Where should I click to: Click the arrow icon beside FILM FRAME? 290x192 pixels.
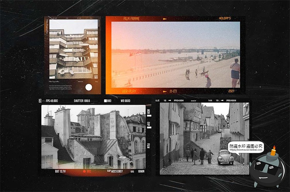tap(165, 19)
